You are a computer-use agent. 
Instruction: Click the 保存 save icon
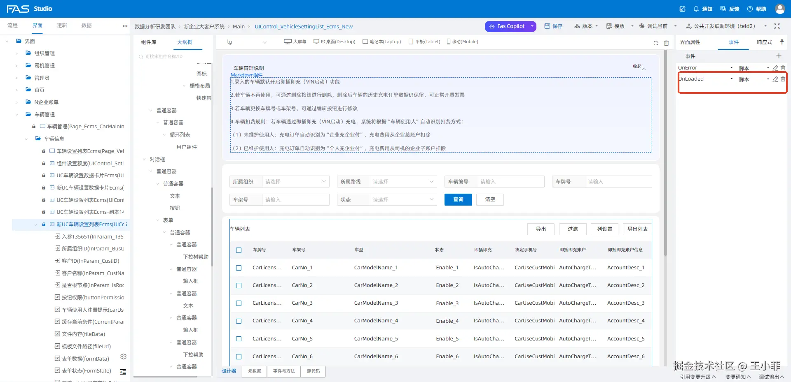pos(547,26)
